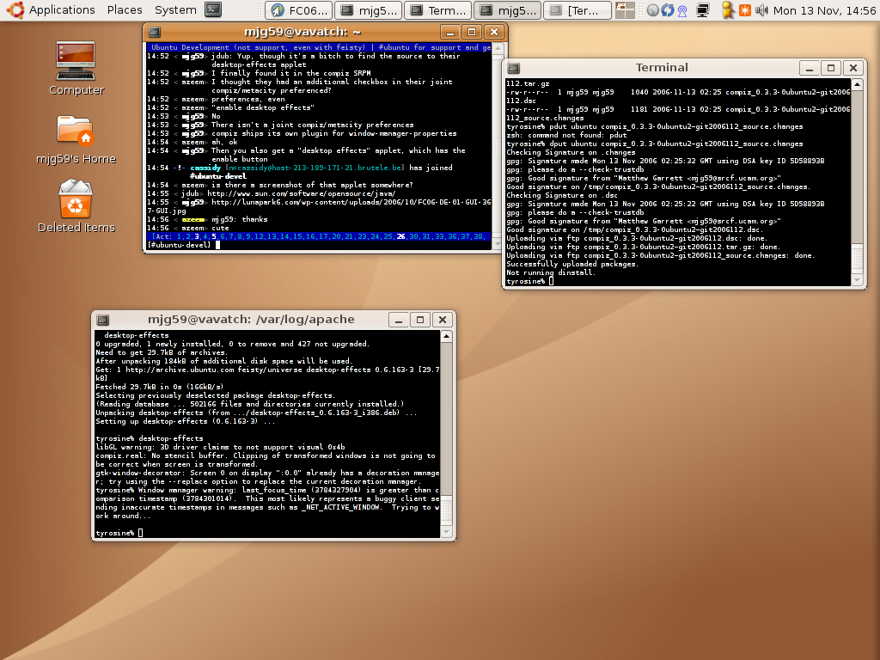
Task: Open the wireless antenna panel icon
Action: (681, 10)
